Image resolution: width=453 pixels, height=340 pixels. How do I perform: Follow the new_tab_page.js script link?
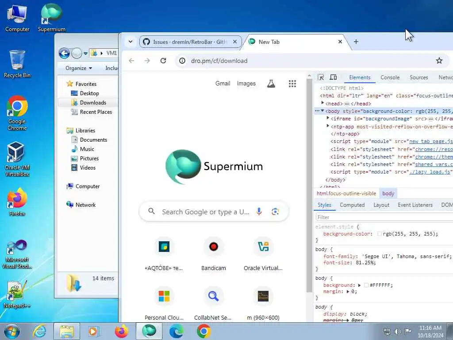431,141
